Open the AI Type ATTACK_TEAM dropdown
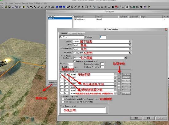 coord(130,53)
